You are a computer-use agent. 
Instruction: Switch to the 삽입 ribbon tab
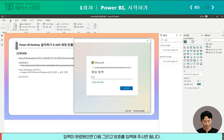[16, 20]
